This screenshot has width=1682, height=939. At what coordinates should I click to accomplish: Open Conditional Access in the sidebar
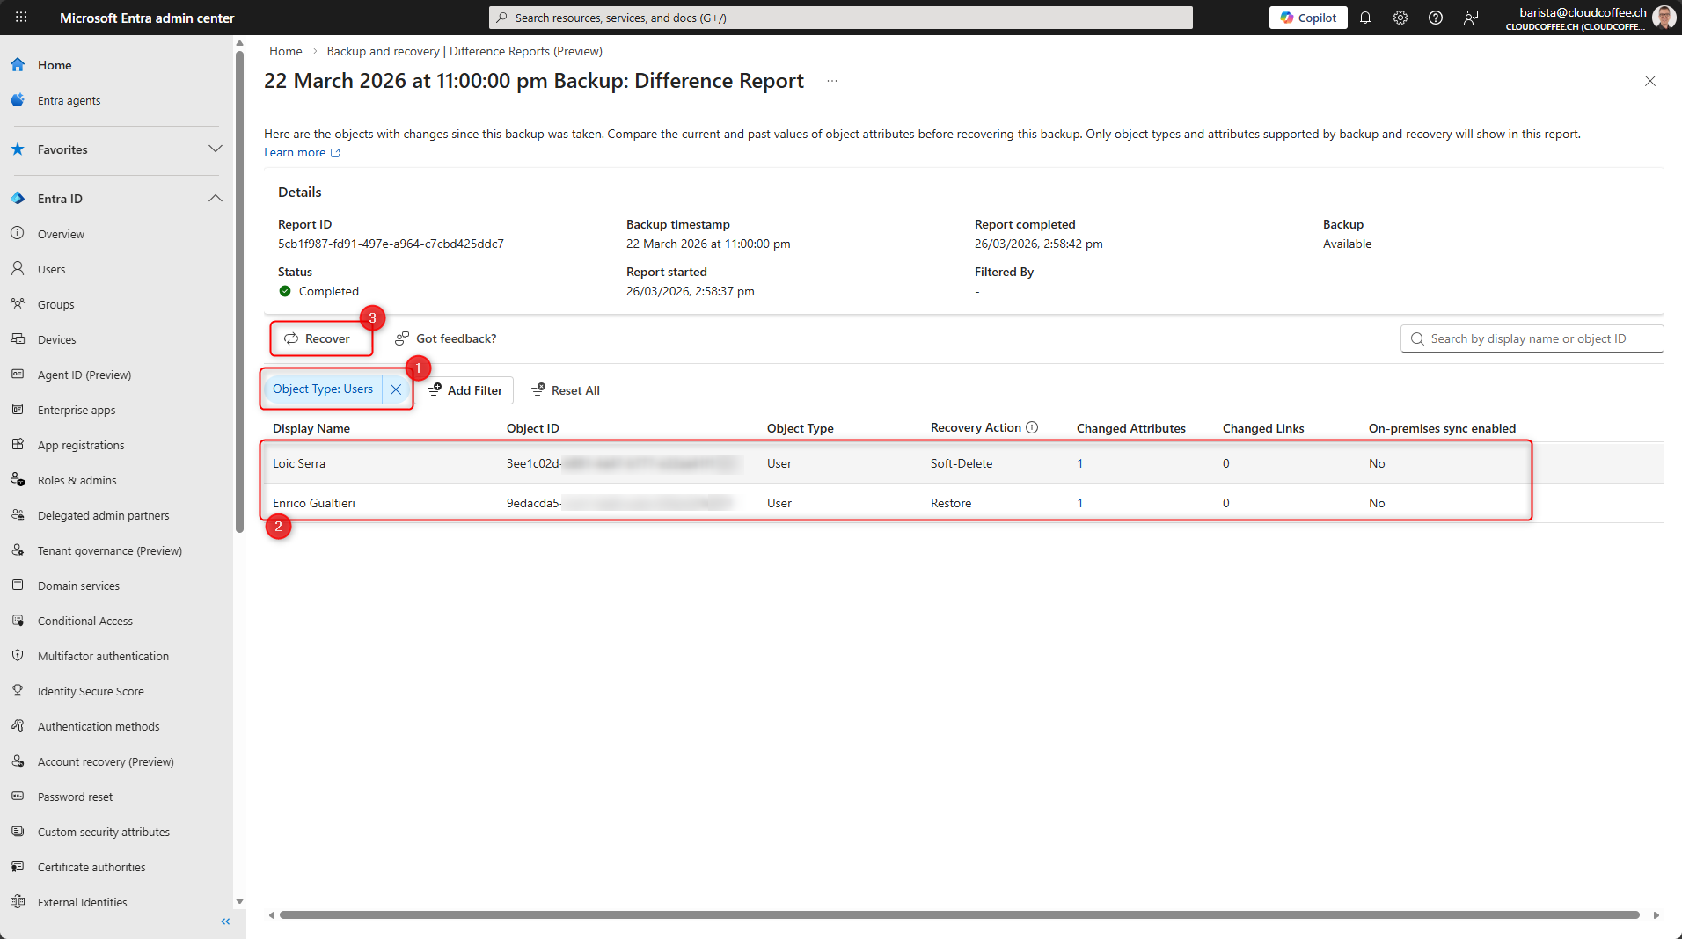[85, 621]
